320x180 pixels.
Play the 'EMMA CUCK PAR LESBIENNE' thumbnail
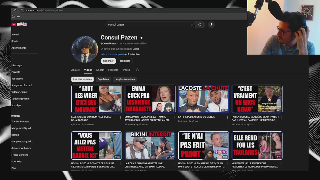(150, 99)
